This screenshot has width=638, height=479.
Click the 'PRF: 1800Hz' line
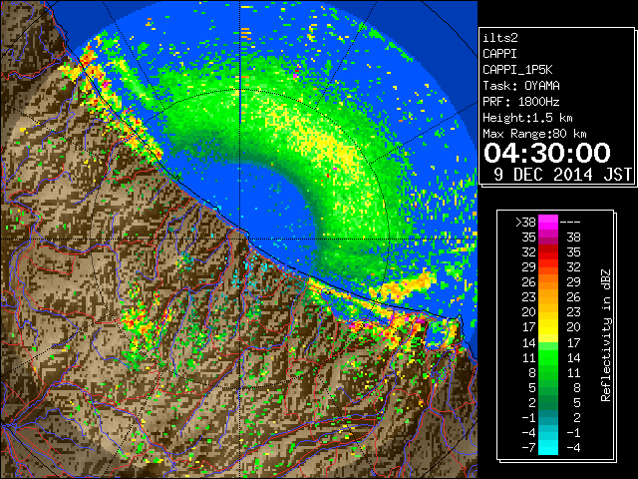coord(521,102)
